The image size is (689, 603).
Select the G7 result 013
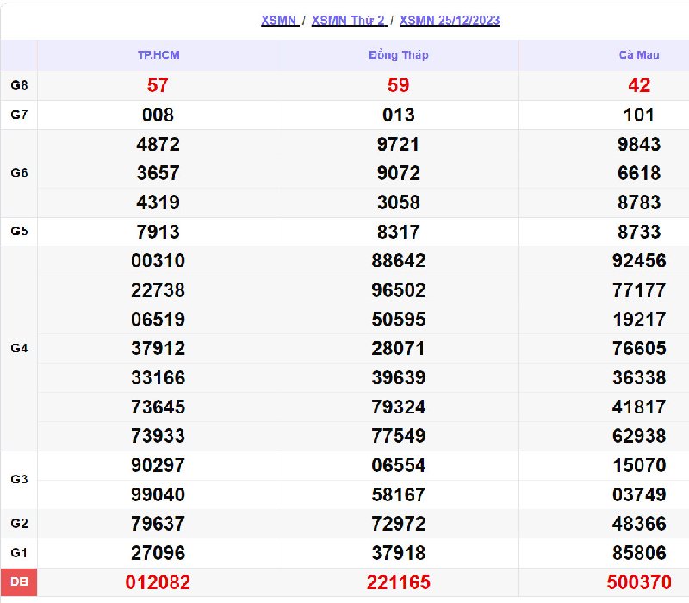(x=398, y=115)
